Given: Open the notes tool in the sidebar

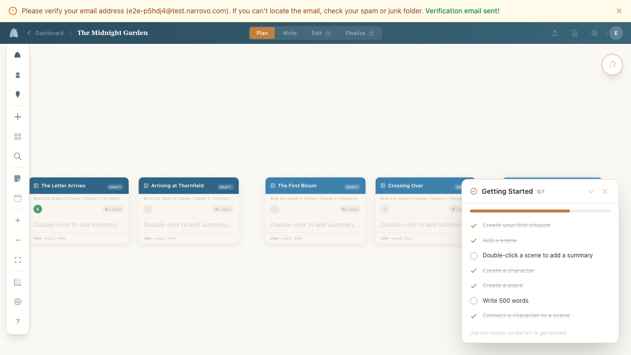Looking at the screenshot, I should (18, 178).
